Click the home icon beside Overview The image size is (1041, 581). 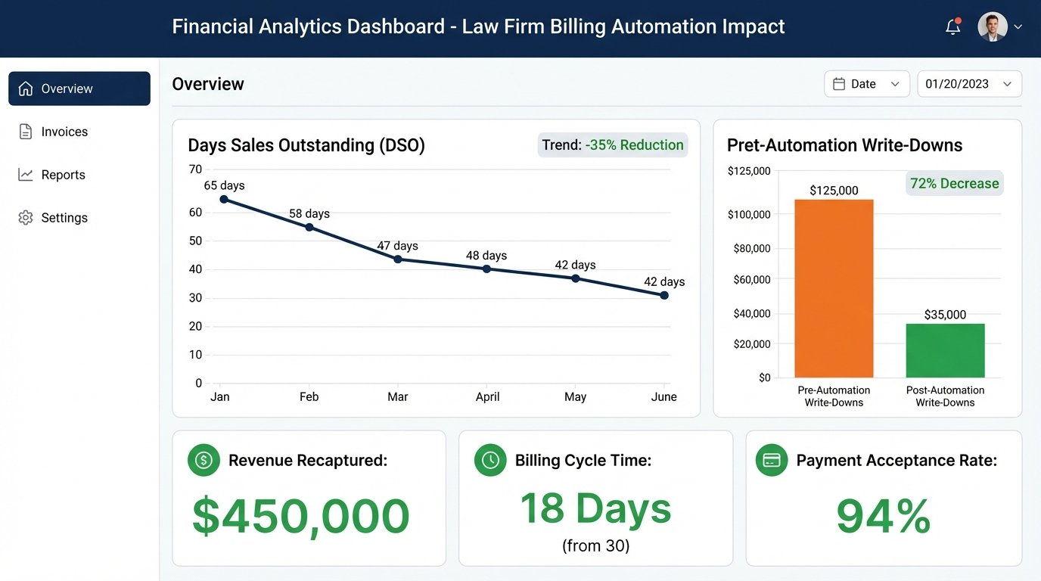pyautogui.click(x=23, y=88)
